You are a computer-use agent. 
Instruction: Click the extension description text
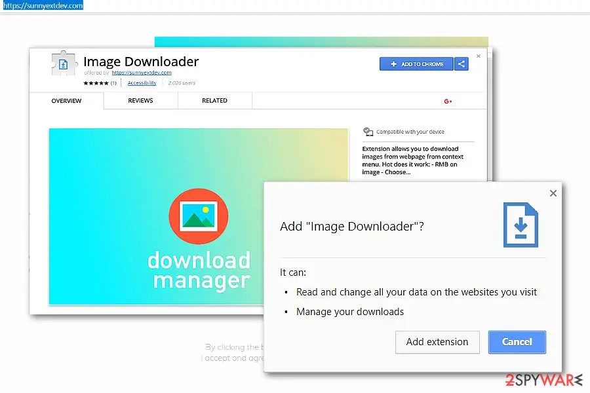click(413, 160)
